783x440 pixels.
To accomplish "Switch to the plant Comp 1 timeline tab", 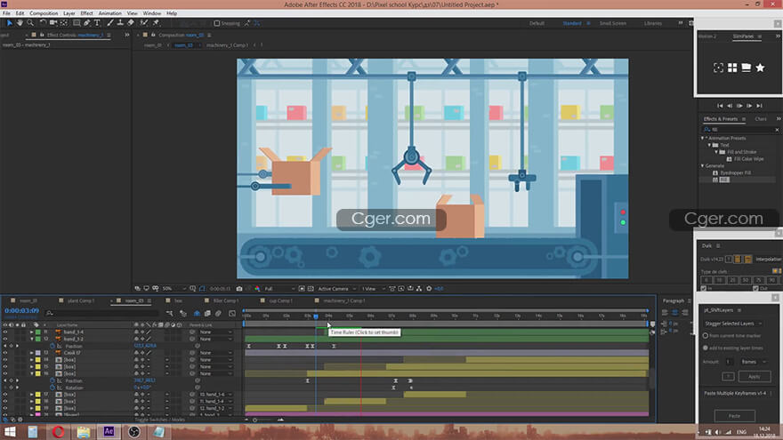I will pos(81,300).
